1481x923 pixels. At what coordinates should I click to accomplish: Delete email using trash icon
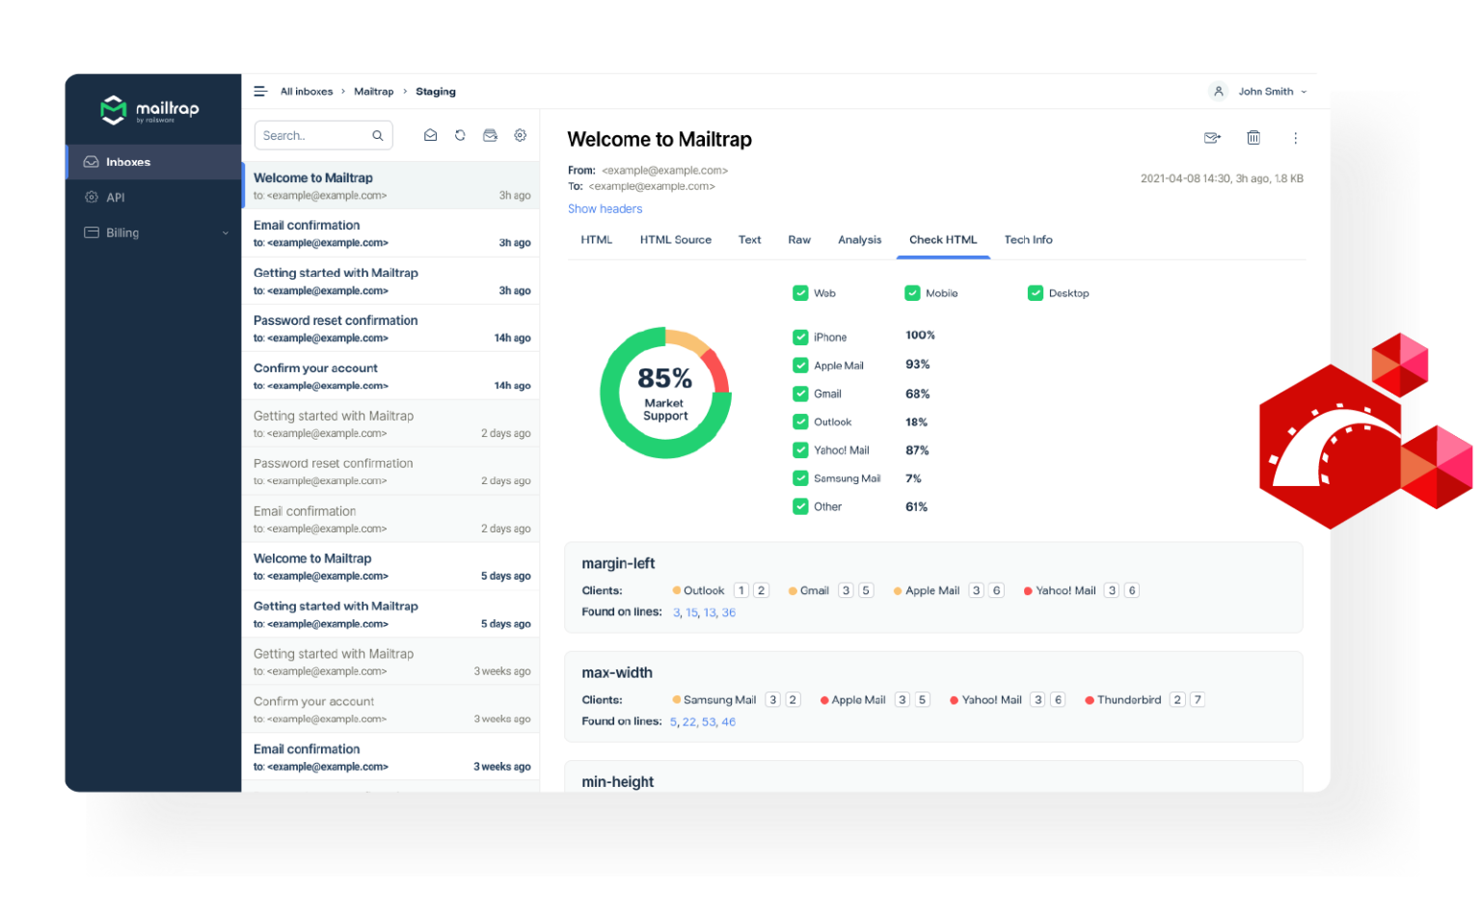pos(1253,138)
